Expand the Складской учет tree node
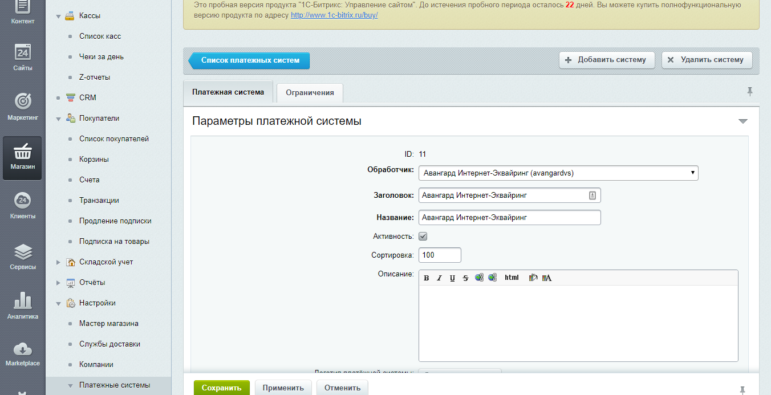Image resolution: width=771 pixels, height=395 pixels. point(58,262)
